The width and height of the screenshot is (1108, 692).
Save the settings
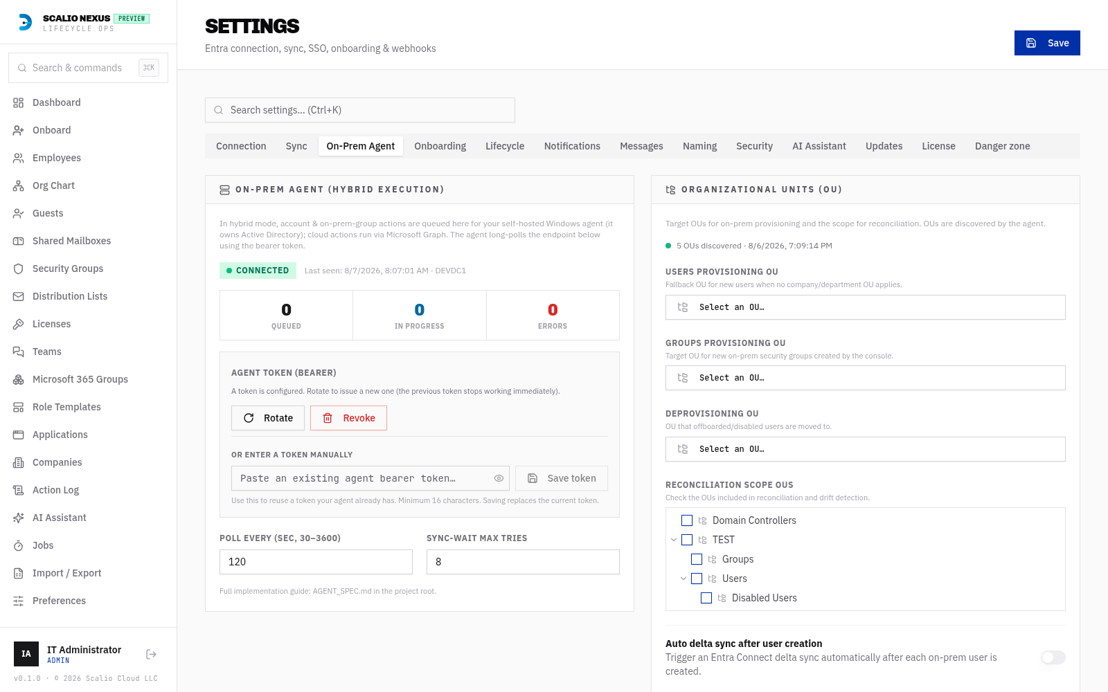pos(1047,43)
